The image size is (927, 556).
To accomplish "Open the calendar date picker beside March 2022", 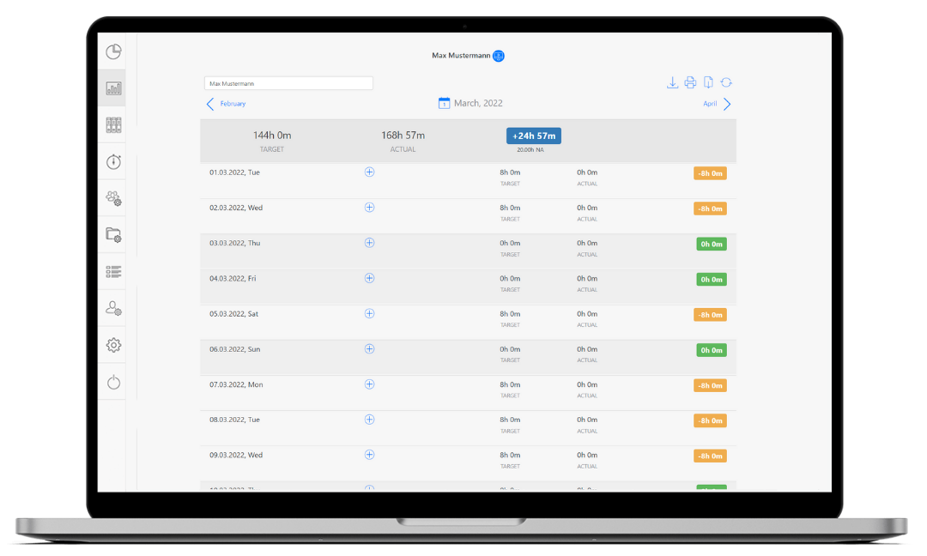I will click(x=445, y=102).
